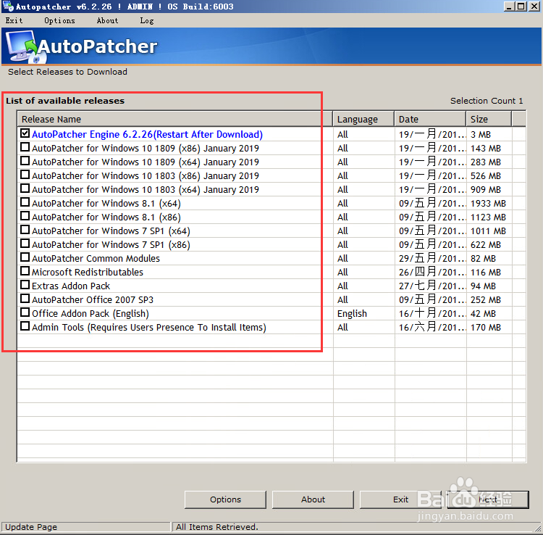
Task: Check Windows 8.1 (x86) release checkbox
Action: (x=25, y=216)
